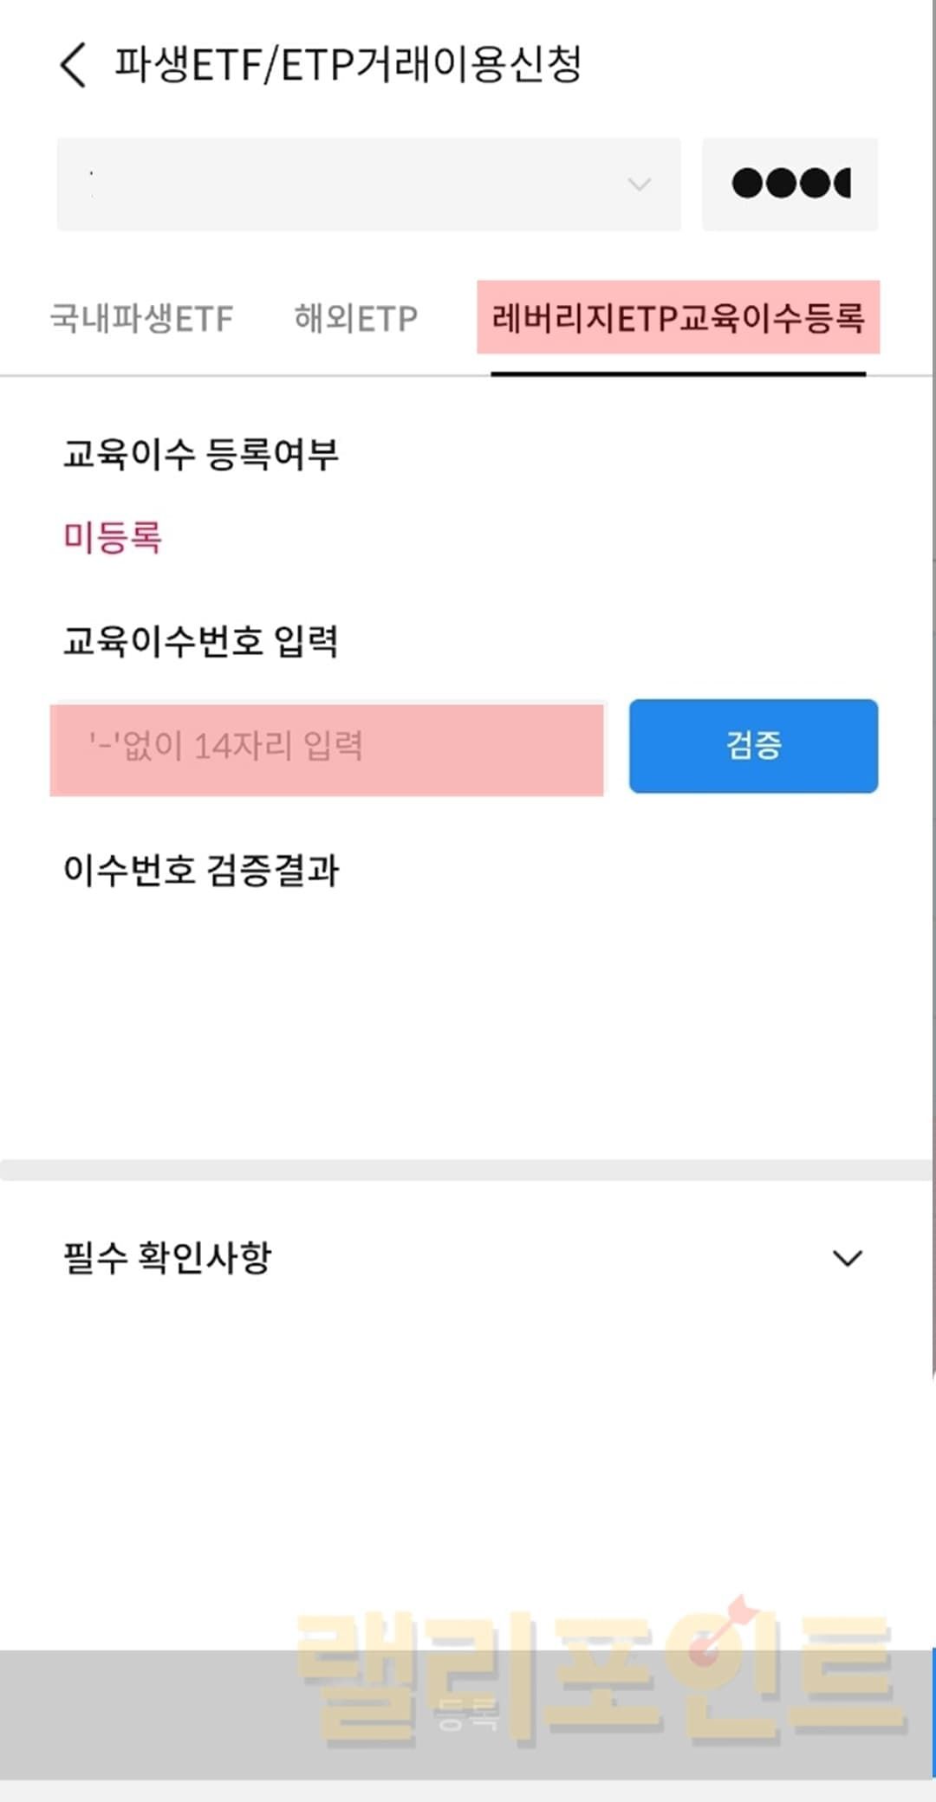Click the target arrow icon in the watermark
This screenshot has height=1802, width=936.
(719, 1633)
